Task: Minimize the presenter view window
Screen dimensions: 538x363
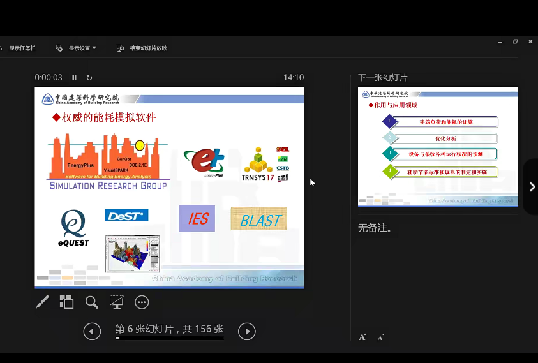Action: pyautogui.click(x=500, y=42)
